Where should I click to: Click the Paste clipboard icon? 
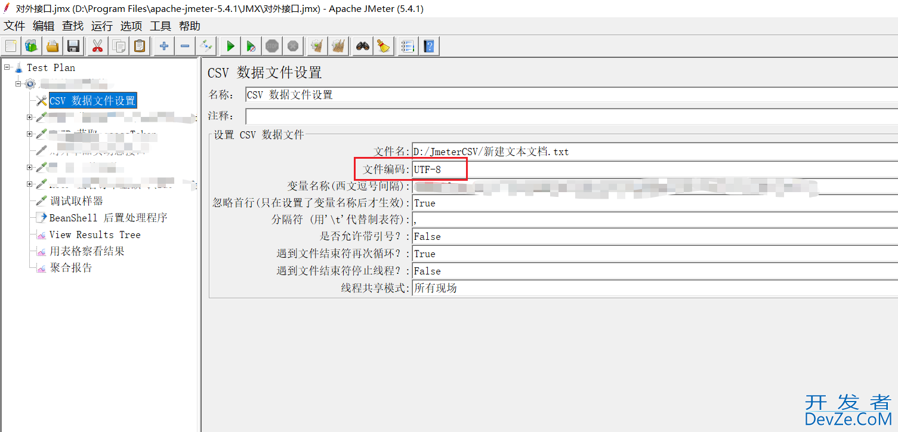[x=140, y=45]
